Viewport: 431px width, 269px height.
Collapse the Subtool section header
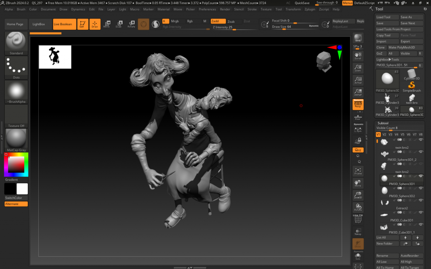pos(383,123)
